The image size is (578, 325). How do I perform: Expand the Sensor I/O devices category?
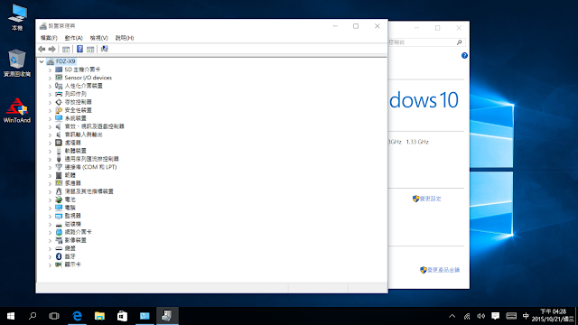point(50,78)
